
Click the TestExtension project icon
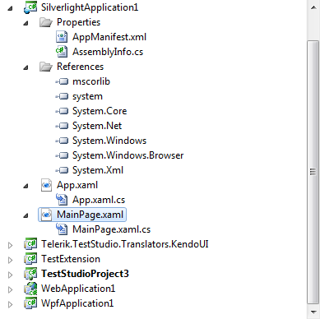30,259
